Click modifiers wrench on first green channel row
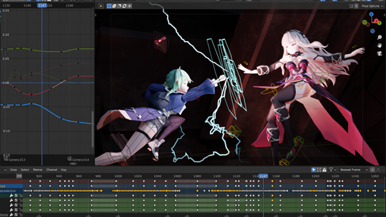The width and height of the screenshot is (386, 217). click(11, 196)
